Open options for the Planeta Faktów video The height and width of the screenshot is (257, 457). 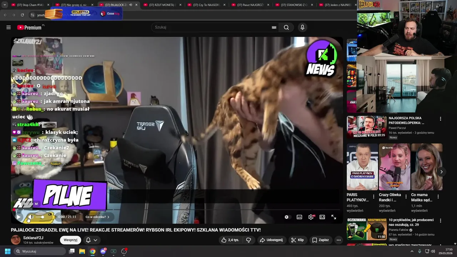[x=440, y=221]
